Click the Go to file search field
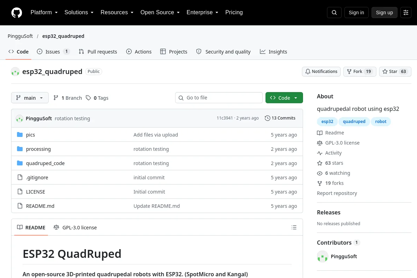 click(219, 98)
